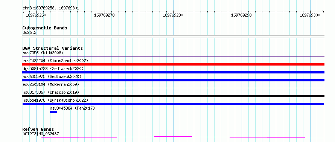Open variant nsv6355975 (Sedlazeck2020) label
Image resolution: width=335 pixels, height=142 pixels.
[52, 76]
